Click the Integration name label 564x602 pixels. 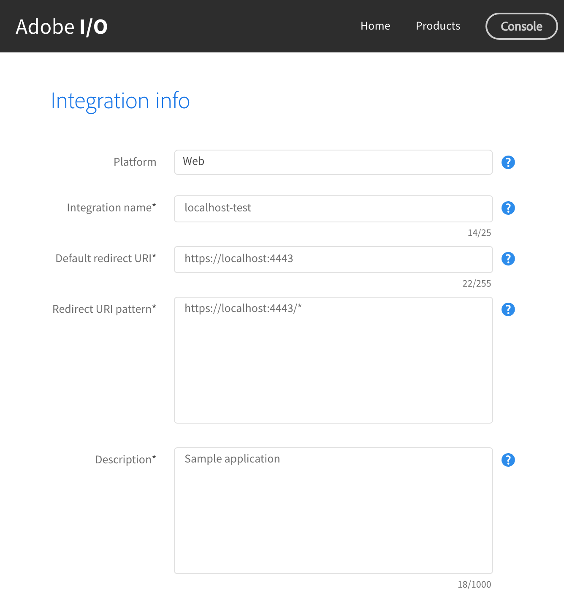[x=111, y=208]
